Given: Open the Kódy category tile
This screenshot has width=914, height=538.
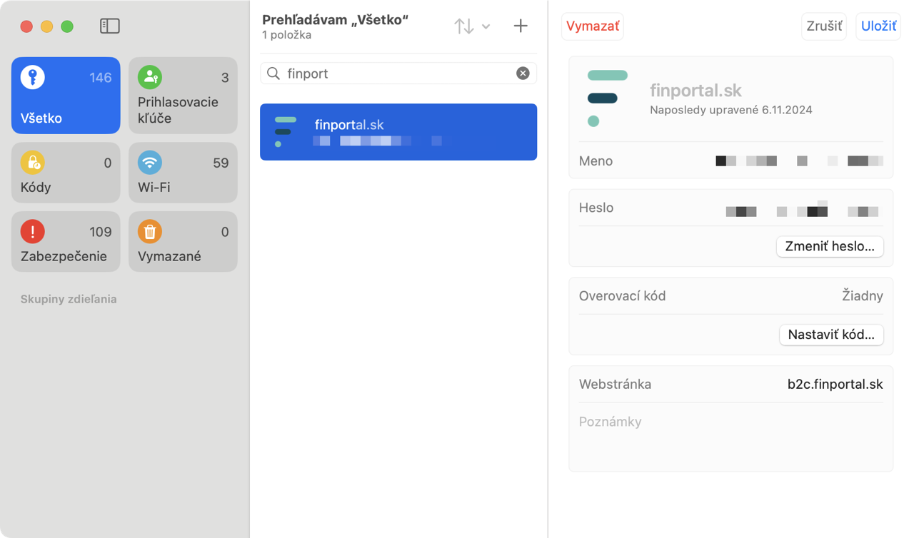Looking at the screenshot, I should (66, 173).
